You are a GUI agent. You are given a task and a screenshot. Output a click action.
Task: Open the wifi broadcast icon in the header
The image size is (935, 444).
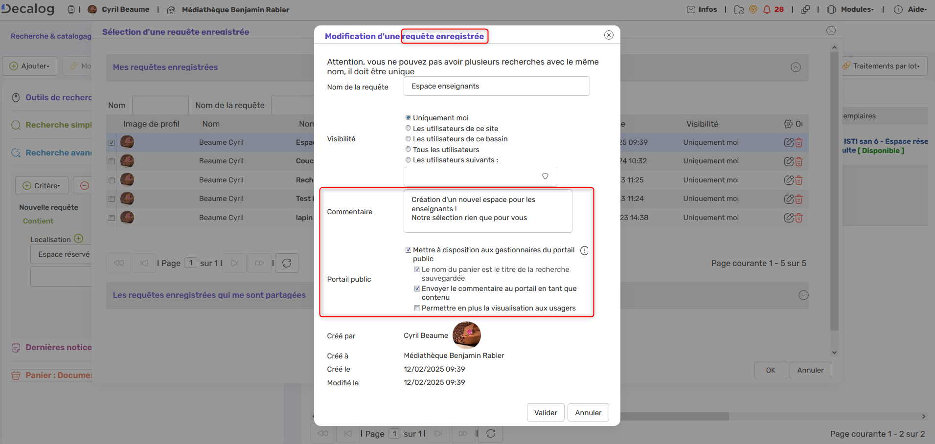pyautogui.click(x=753, y=9)
